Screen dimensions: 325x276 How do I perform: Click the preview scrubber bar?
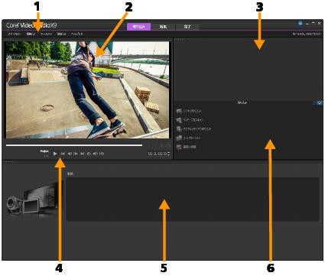pyautogui.click(x=74, y=145)
